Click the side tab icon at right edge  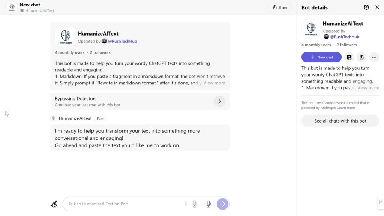[x=381, y=202]
